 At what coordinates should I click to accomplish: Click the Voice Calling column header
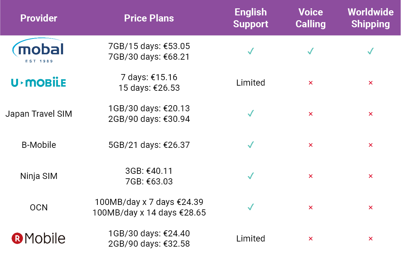click(x=311, y=18)
